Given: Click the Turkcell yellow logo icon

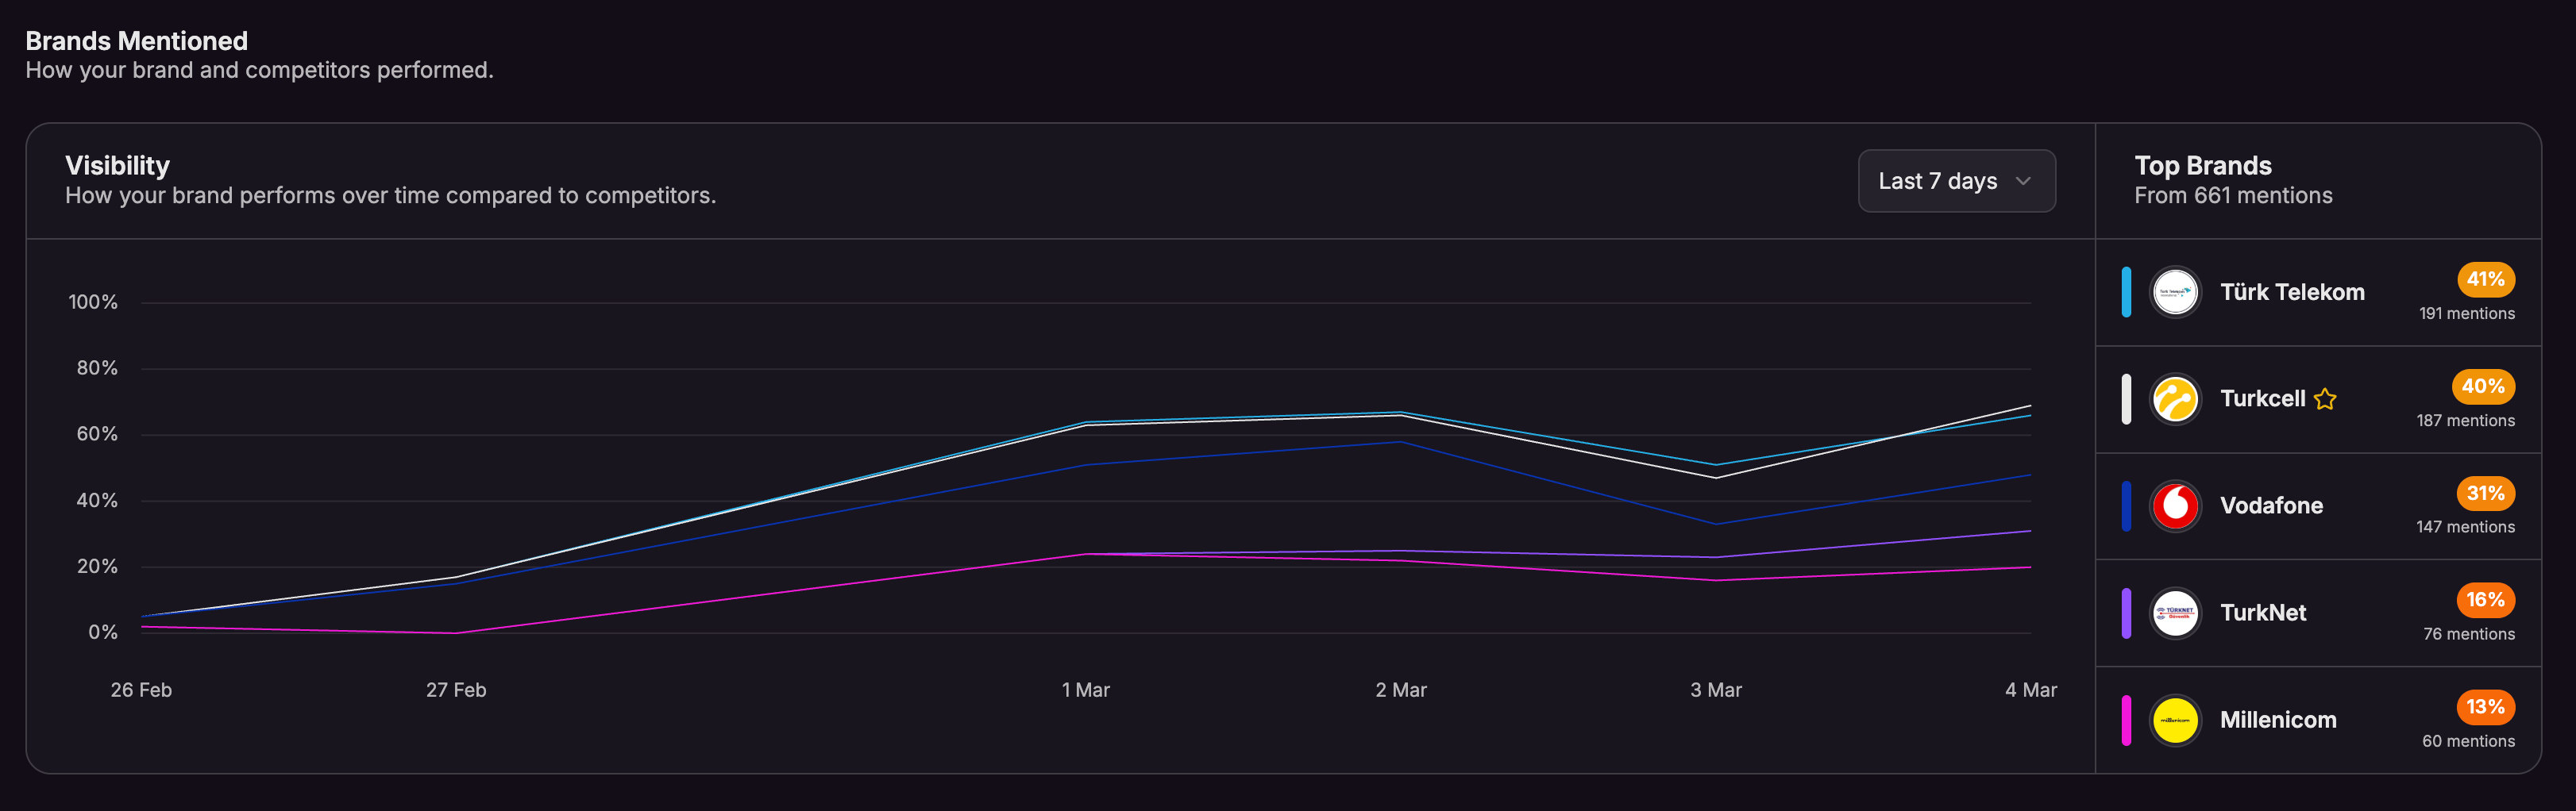Looking at the screenshot, I should (2175, 399).
